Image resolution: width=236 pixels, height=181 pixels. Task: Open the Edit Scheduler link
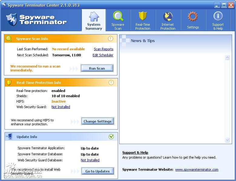point(103,55)
